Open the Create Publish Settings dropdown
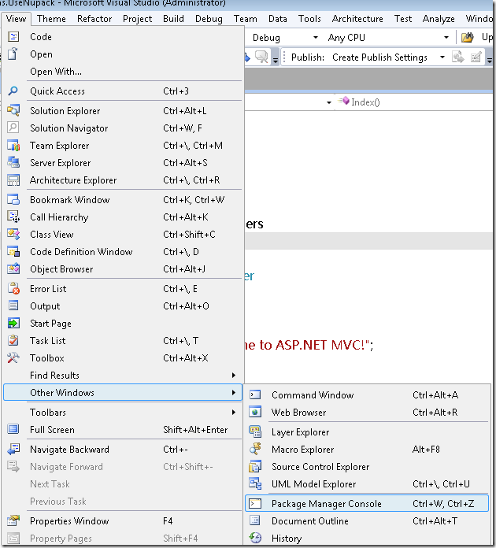The image size is (496, 548). (x=442, y=57)
